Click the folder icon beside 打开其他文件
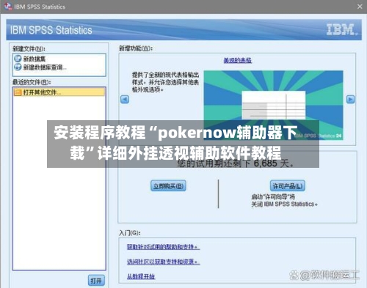The height and width of the screenshot is (288, 367). click(x=18, y=92)
